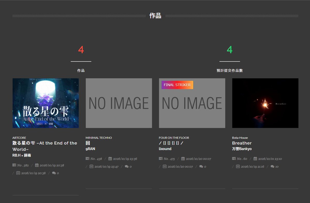
Task: Click the date 2026/10/19 21:16
Action: click(252, 167)
